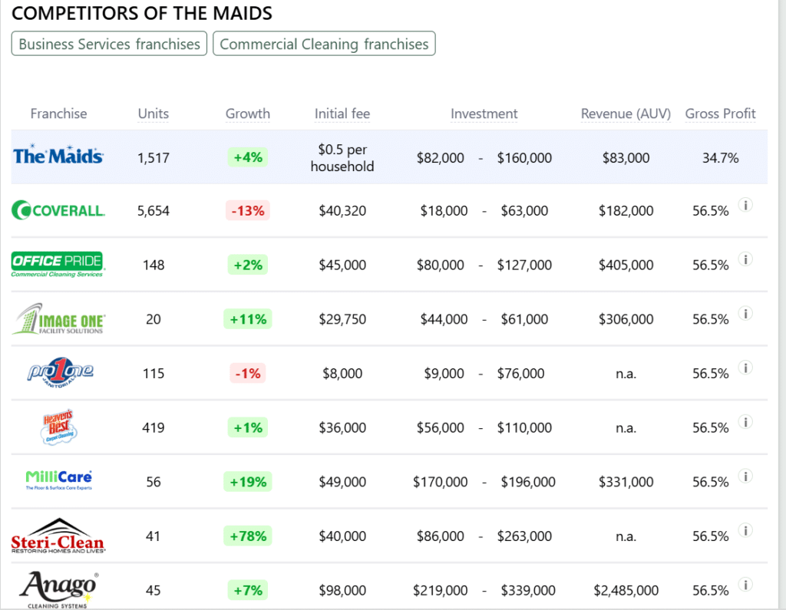Click the 5,654 units value
This screenshot has height=610, width=786.
154,210
